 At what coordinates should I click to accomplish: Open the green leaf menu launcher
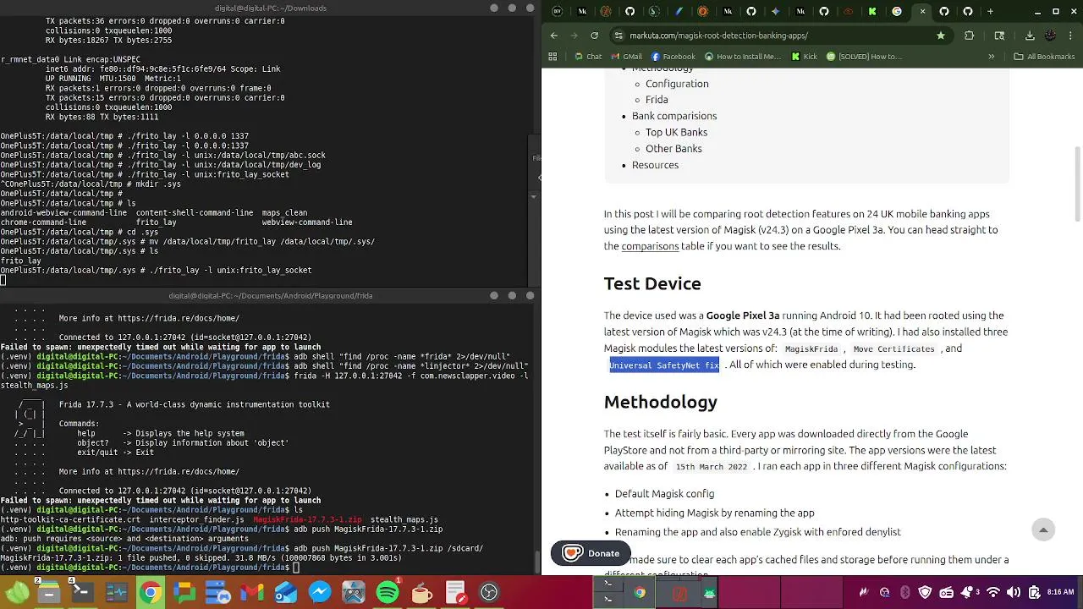click(x=17, y=593)
